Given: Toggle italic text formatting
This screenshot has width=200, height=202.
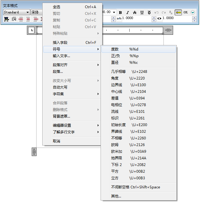Looking at the screenshot, I should 127,12.
